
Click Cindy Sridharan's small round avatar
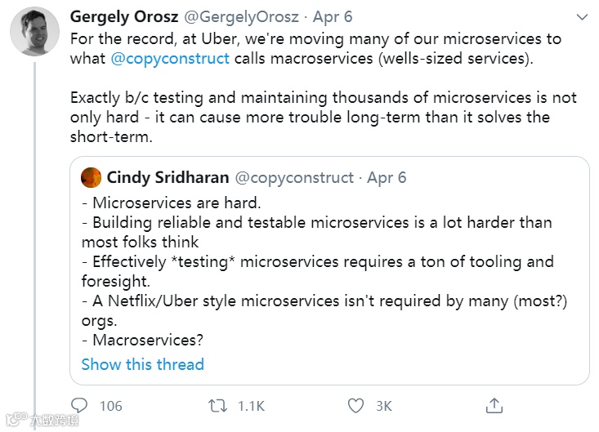click(x=92, y=177)
